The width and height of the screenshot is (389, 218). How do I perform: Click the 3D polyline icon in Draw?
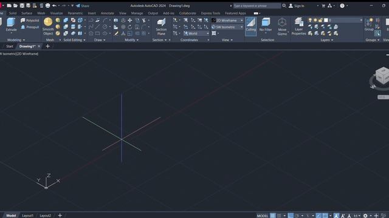pyautogui.click(x=91, y=27)
